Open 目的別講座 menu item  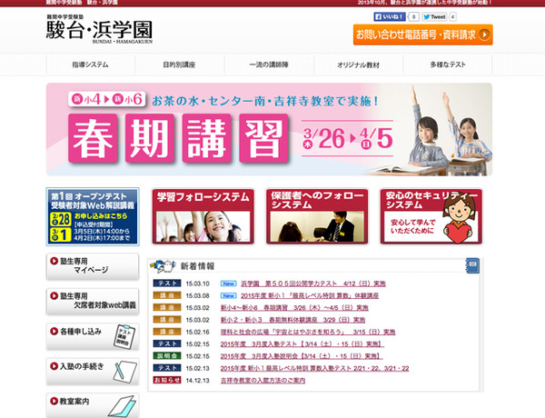[x=179, y=65]
